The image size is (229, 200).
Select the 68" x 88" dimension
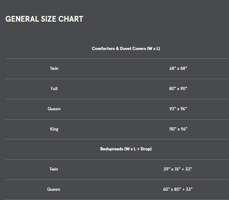178,68
